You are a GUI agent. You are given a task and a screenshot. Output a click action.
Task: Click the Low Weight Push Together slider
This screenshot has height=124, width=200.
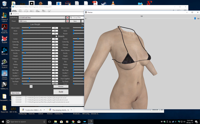(37, 79)
